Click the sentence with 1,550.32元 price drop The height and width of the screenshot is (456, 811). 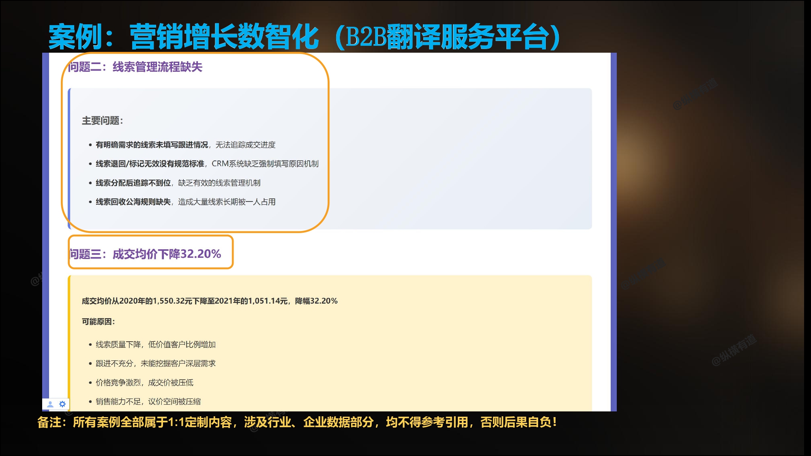coord(210,301)
